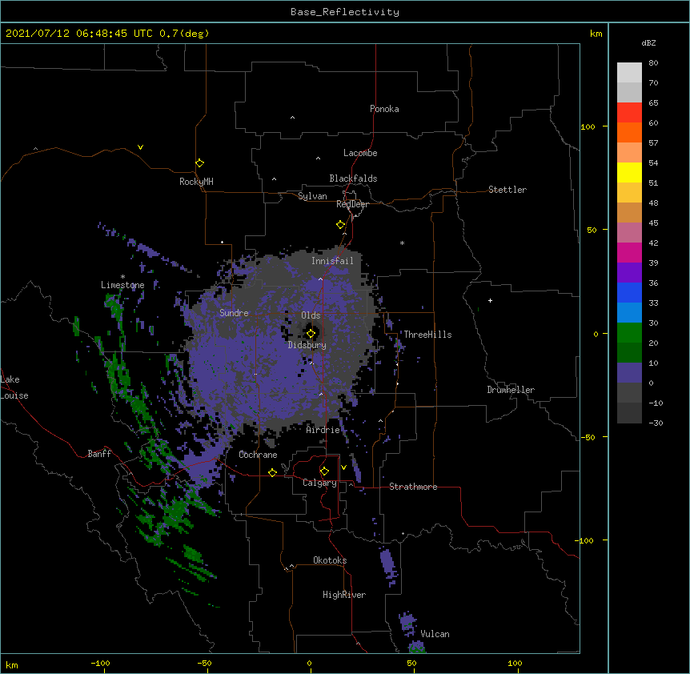Click the Cochrane city label
690x674 pixels.
click(x=258, y=455)
